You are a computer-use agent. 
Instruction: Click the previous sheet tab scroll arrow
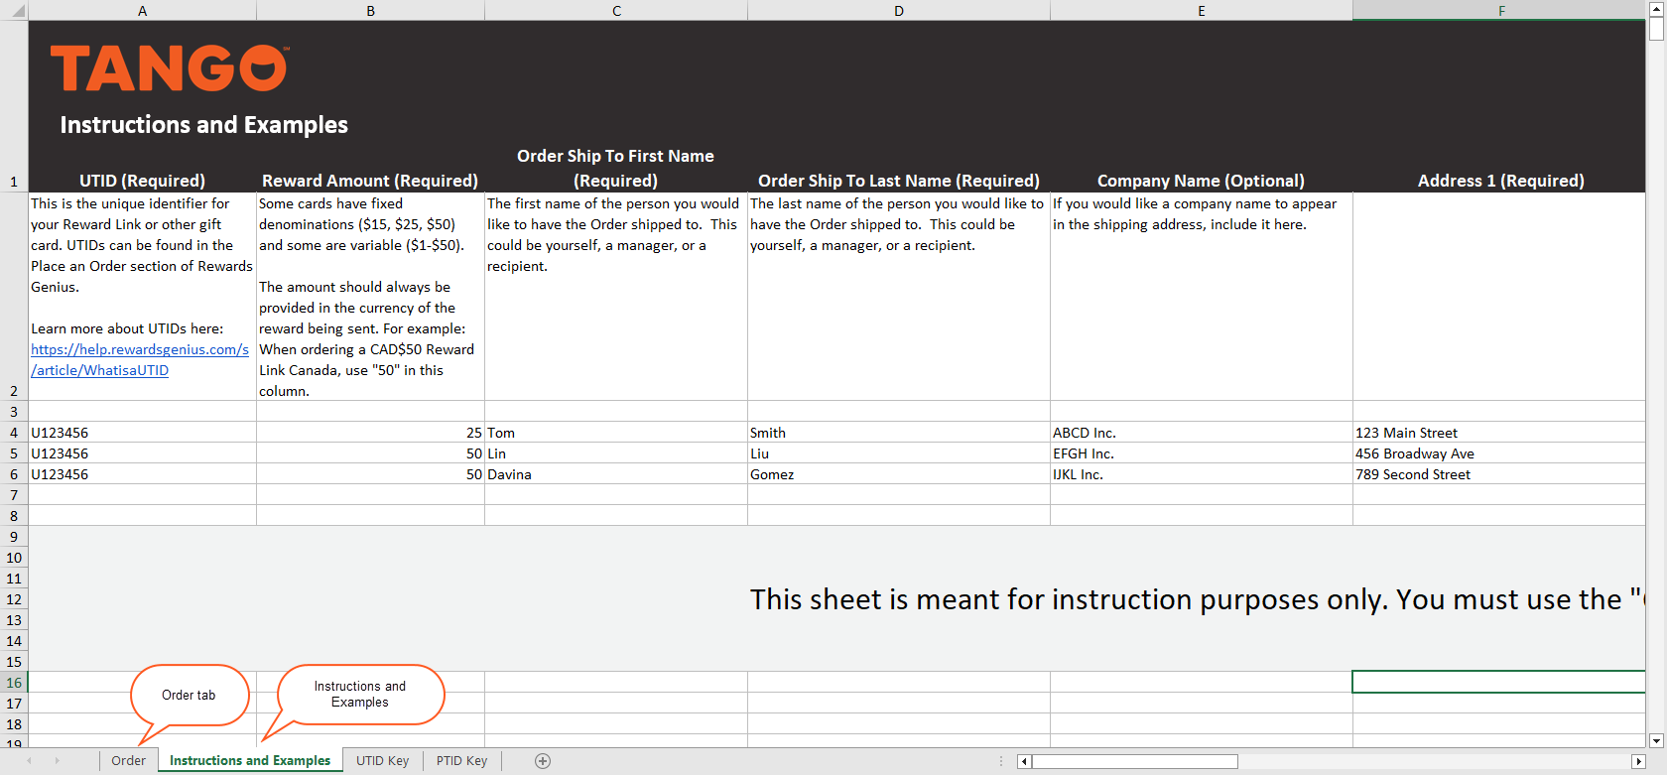[30, 761]
